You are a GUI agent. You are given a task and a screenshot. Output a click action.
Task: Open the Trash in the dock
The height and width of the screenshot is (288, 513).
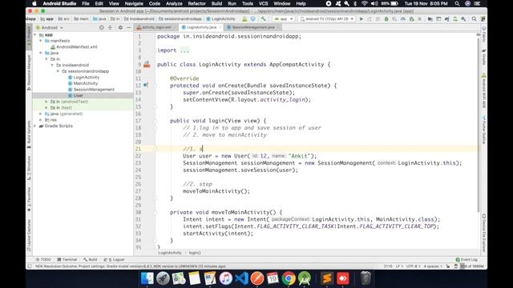click(366, 278)
